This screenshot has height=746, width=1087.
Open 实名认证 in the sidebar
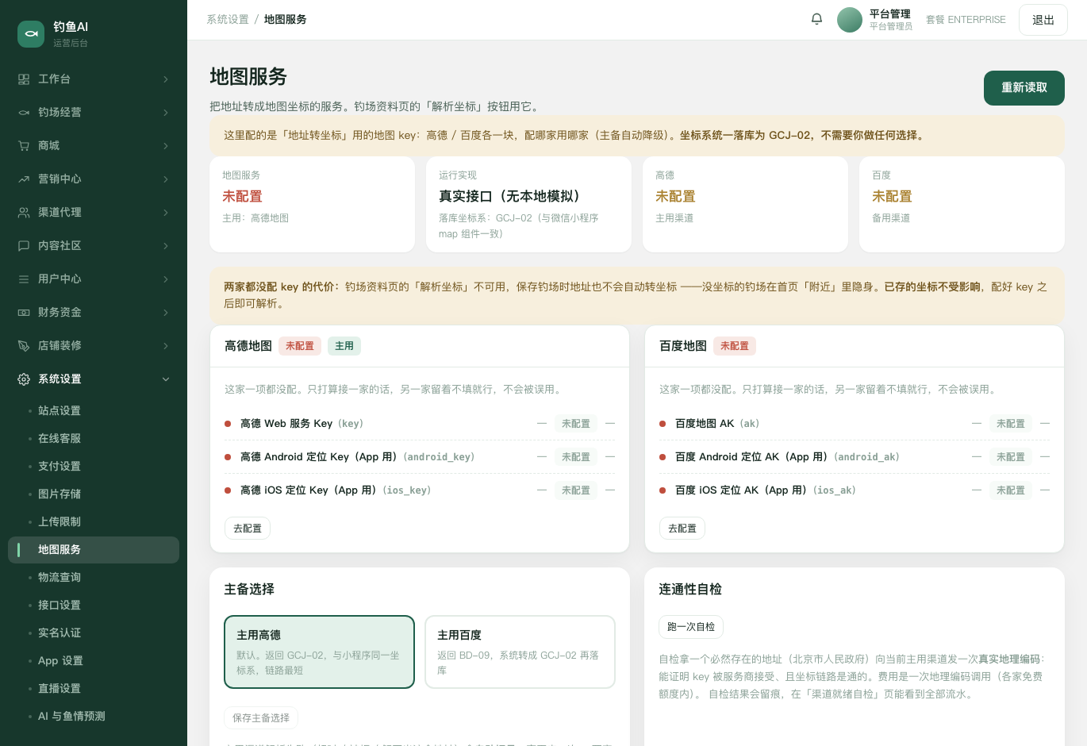(94, 633)
